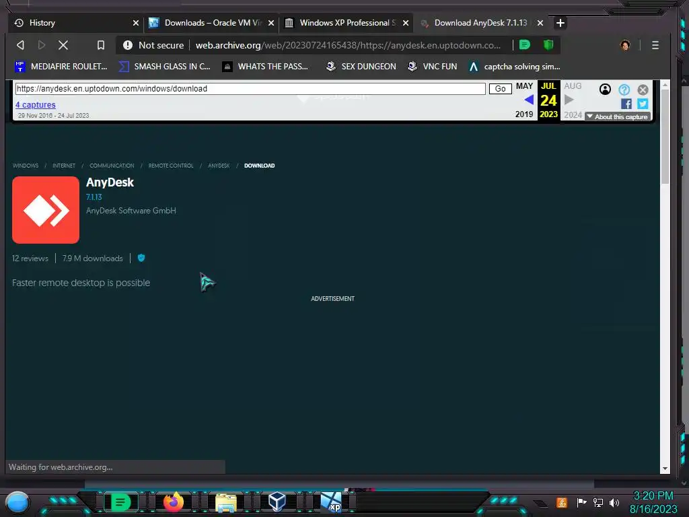The height and width of the screenshot is (517, 689).
Task: Click the vertical scrollbar thumb
Action: (x=665, y=136)
